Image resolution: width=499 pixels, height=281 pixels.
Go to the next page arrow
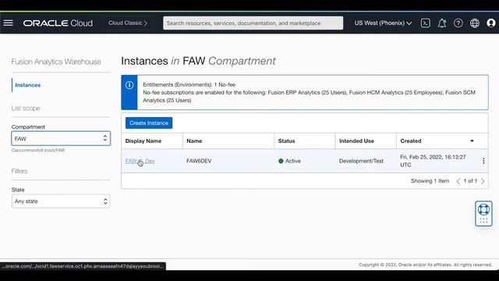click(483, 181)
